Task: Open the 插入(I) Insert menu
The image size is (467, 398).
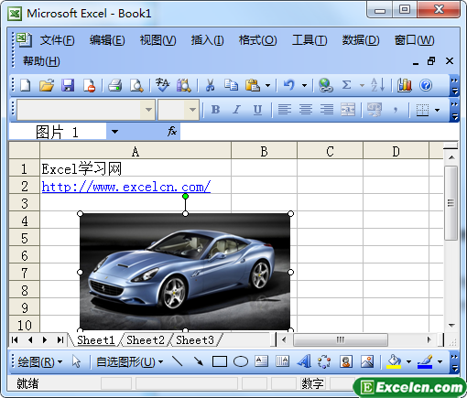Action: (x=207, y=40)
